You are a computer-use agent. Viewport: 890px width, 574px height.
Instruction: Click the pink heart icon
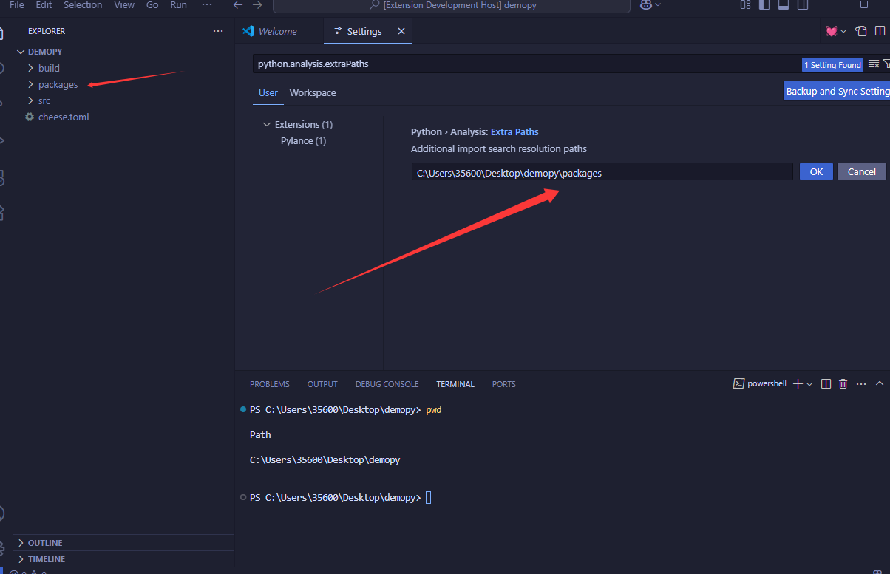(831, 31)
